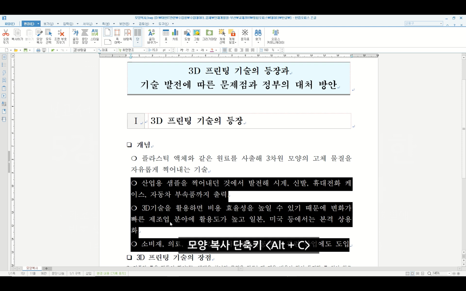
Task: Open the 바탕글 style dropdown
Action: pos(94,50)
